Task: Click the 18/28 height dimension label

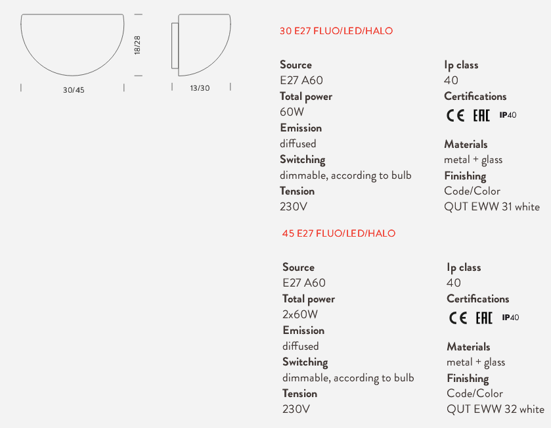Action: [x=137, y=45]
